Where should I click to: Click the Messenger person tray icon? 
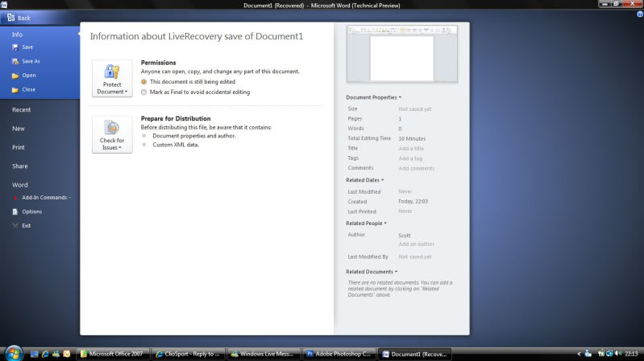(x=588, y=353)
